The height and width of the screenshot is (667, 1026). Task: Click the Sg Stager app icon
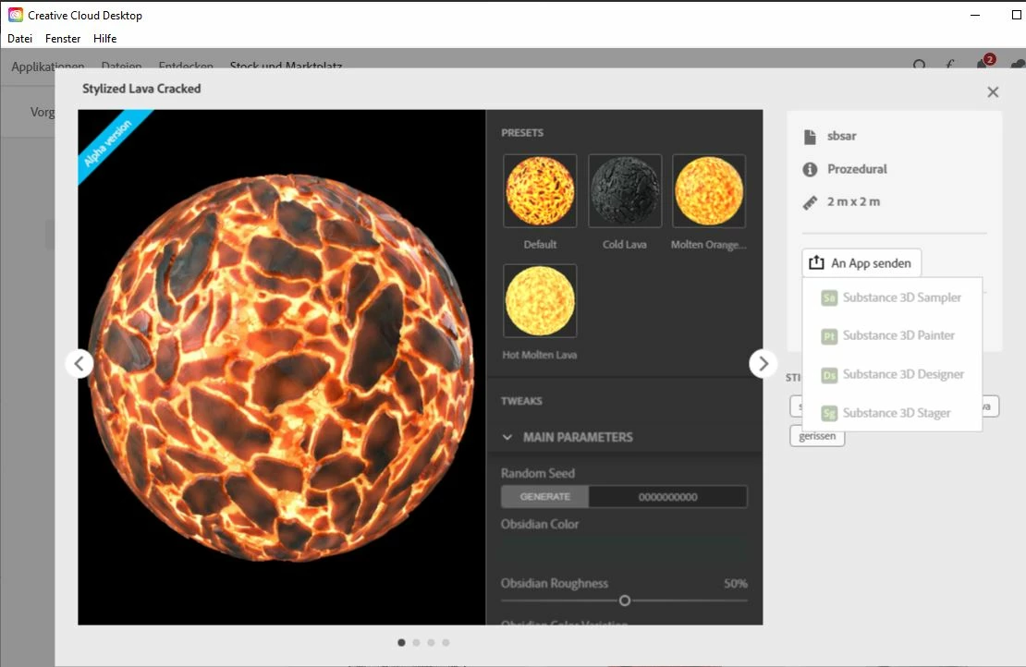[x=829, y=413]
